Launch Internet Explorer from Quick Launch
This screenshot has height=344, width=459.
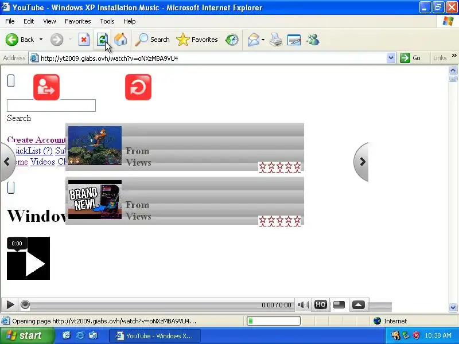pyautogui.click(x=80, y=335)
